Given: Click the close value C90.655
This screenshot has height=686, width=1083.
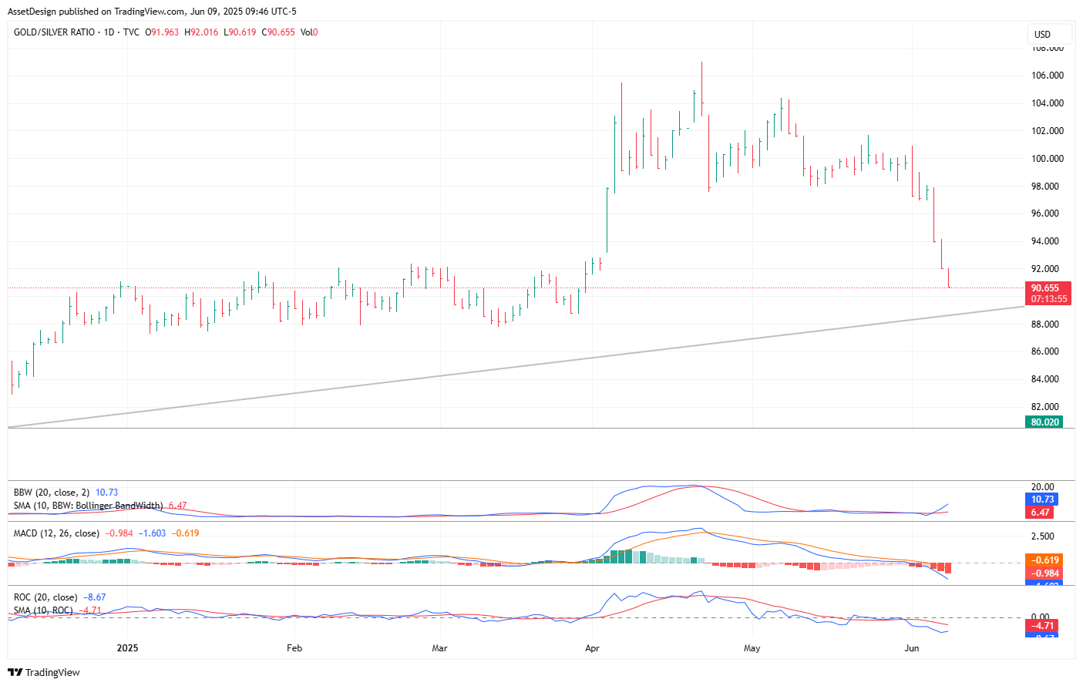Looking at the screenshot, I should 278,32.
